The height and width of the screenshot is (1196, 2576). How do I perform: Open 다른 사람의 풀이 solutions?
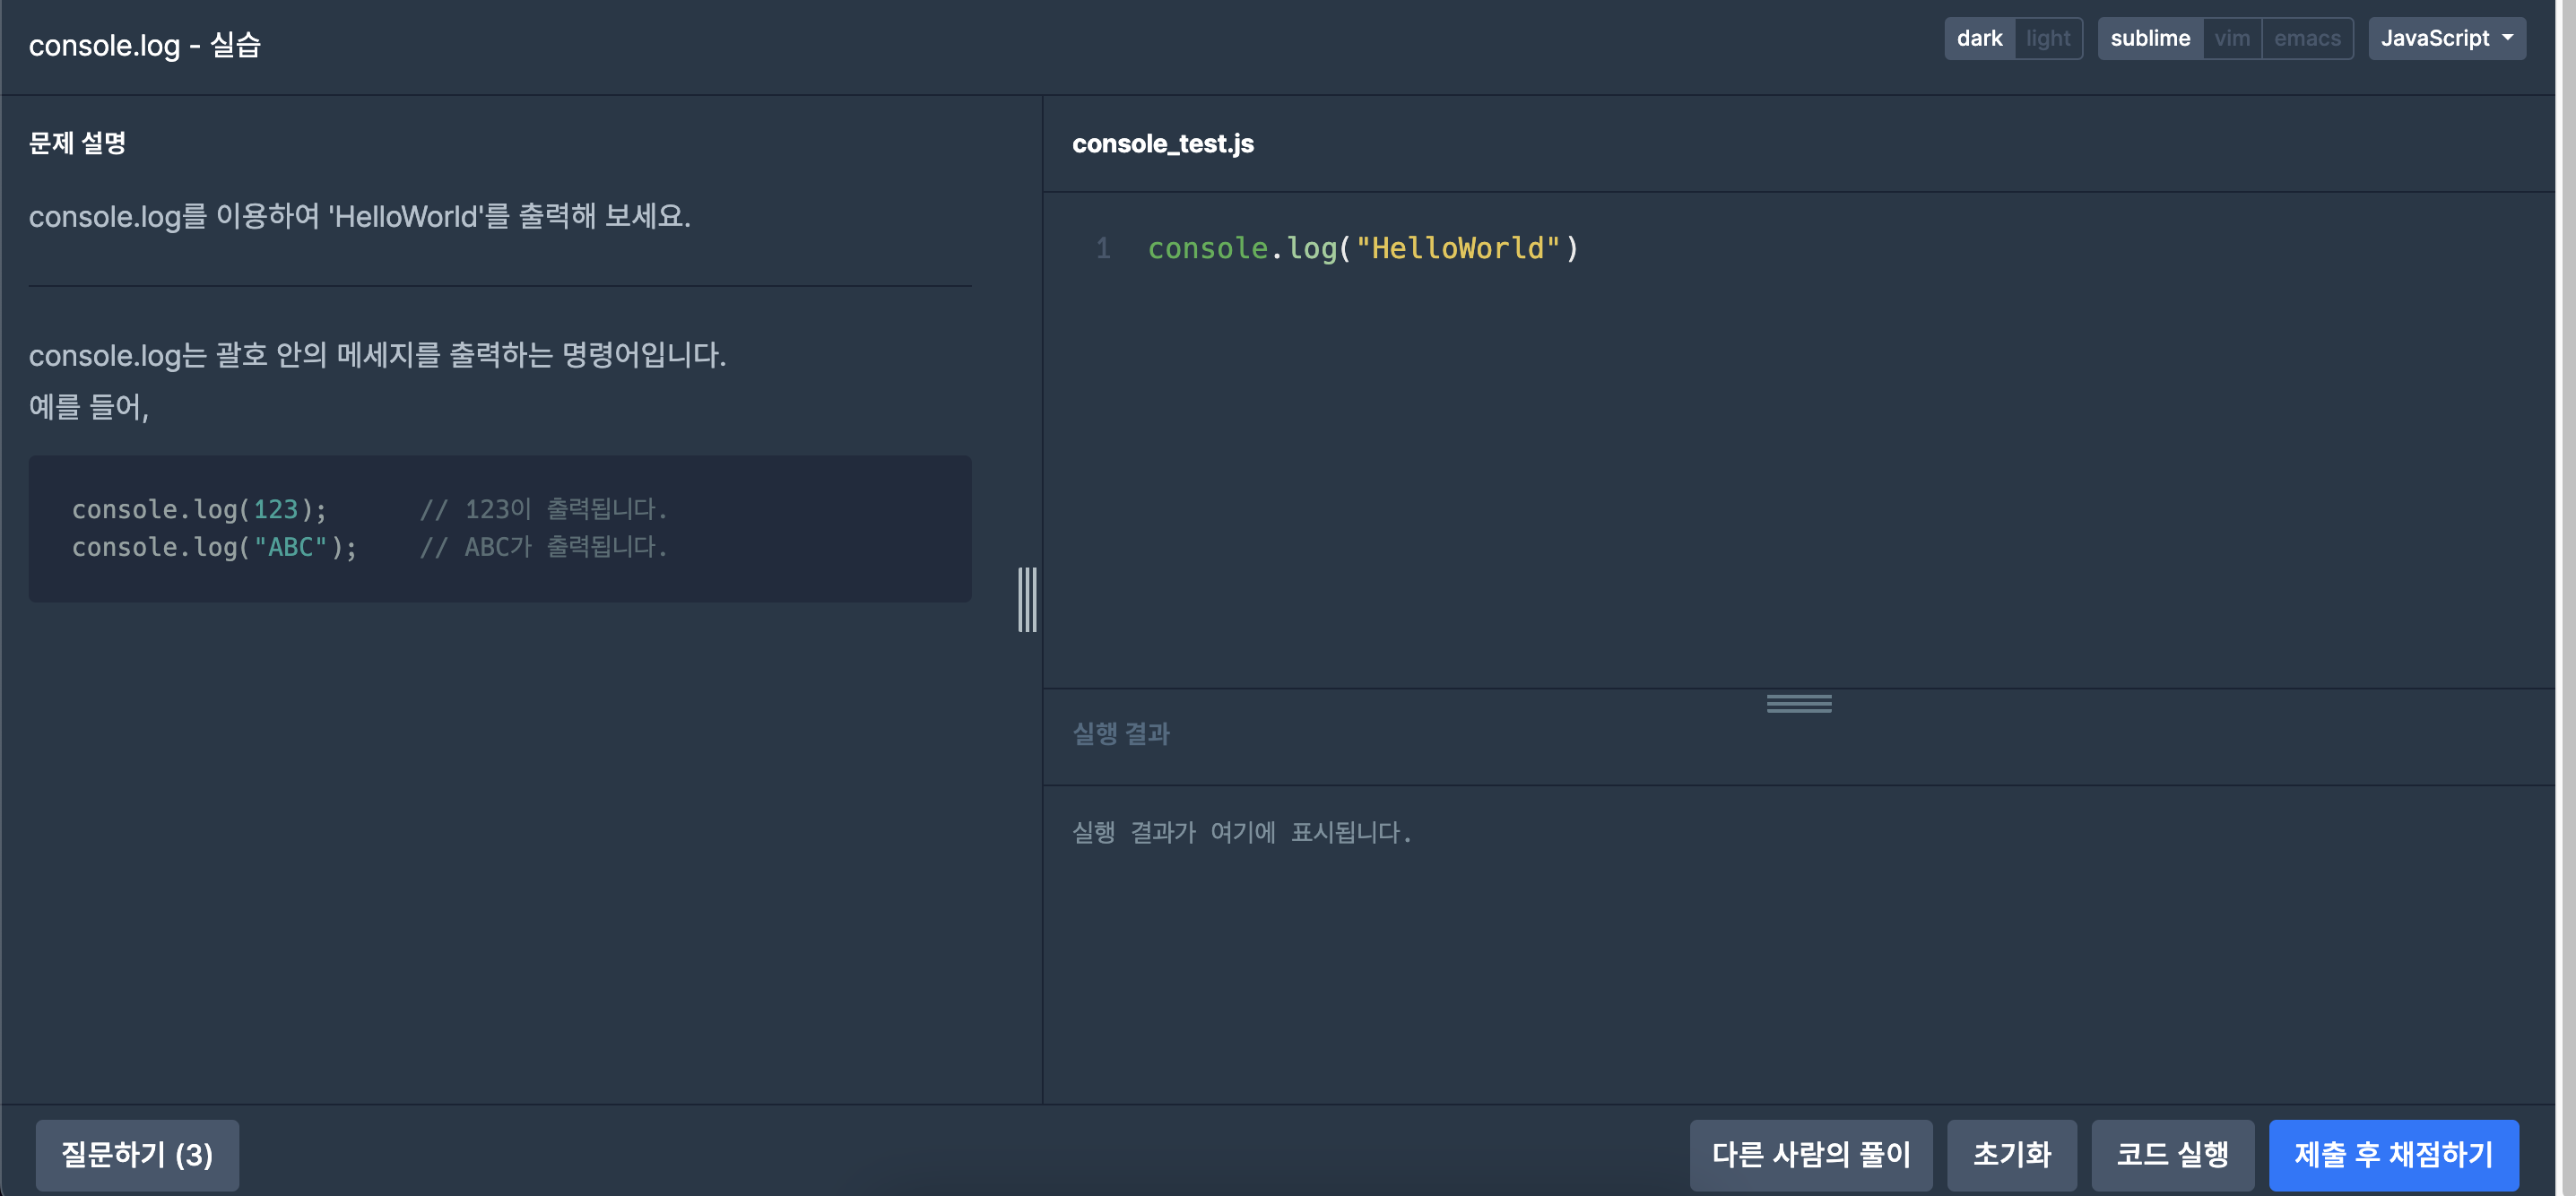[1811, 1155]
